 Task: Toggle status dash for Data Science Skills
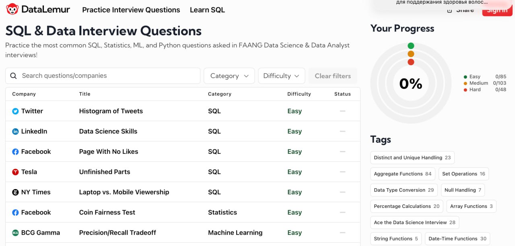click(342, 131)
